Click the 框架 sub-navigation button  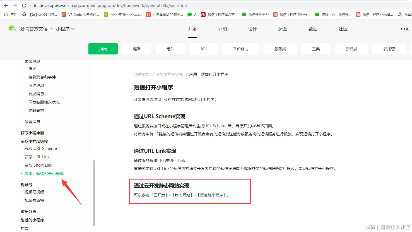click(x=137, y=49)
